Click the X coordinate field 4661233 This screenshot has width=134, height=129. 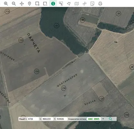click(x=47, y=119)
